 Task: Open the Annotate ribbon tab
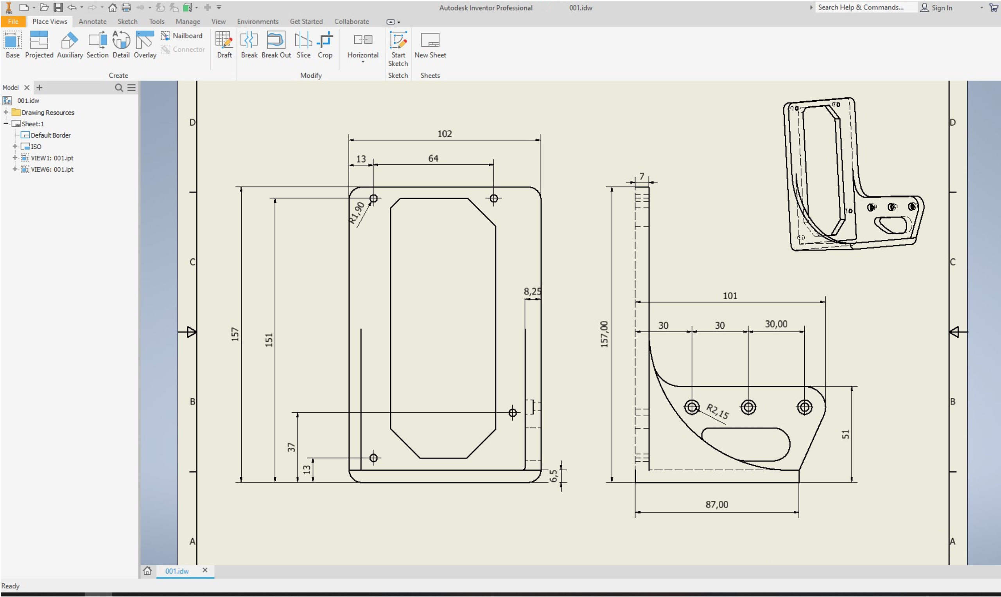(92, 21)
